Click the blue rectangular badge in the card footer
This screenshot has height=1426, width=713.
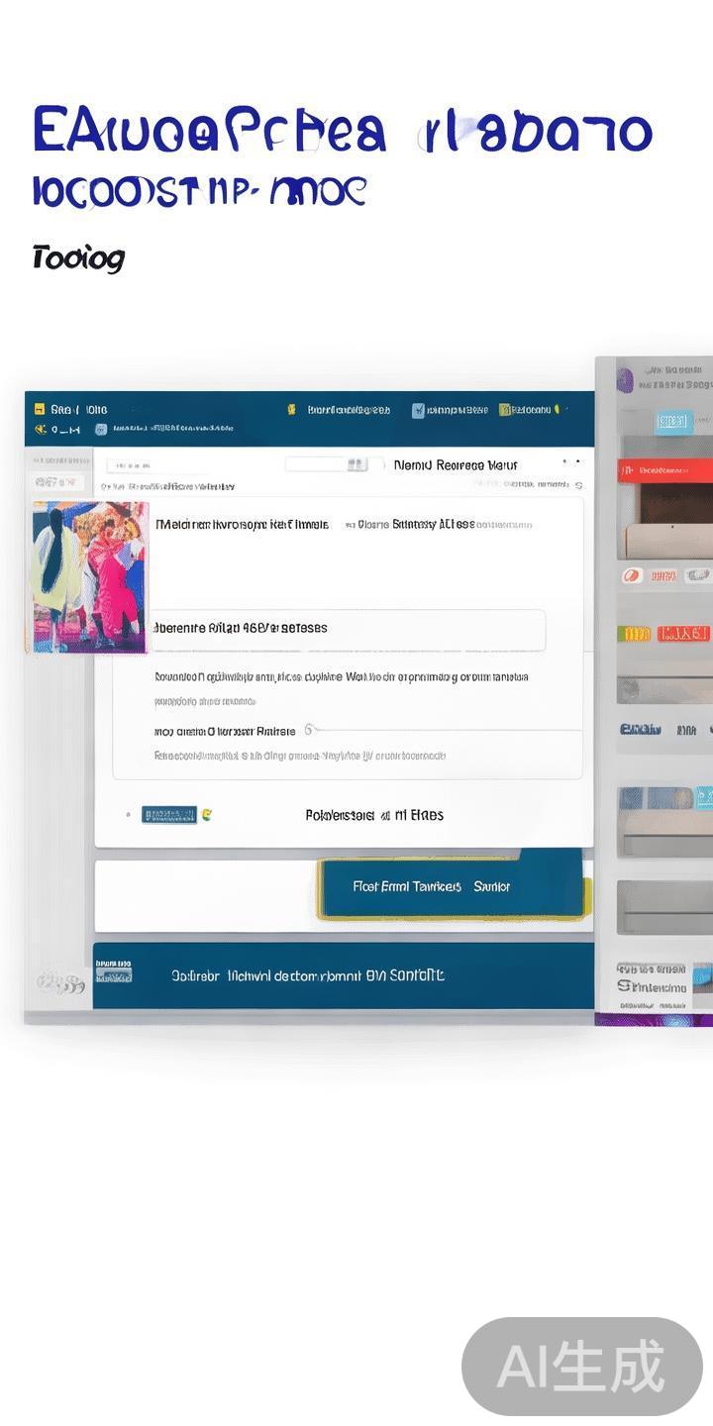tap(169, 815)
